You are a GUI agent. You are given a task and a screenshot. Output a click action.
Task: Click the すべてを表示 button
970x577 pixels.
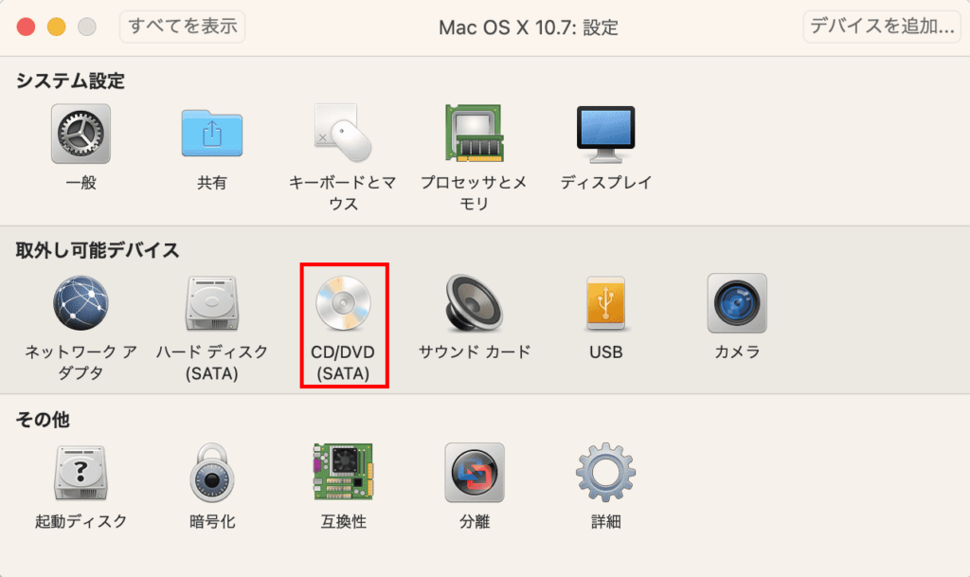point(183,27)
